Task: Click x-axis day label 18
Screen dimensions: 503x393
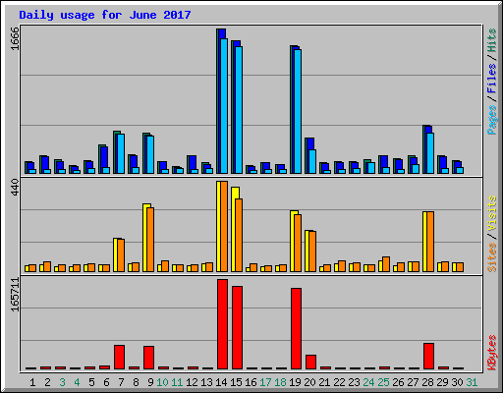Action: [280, 382]
